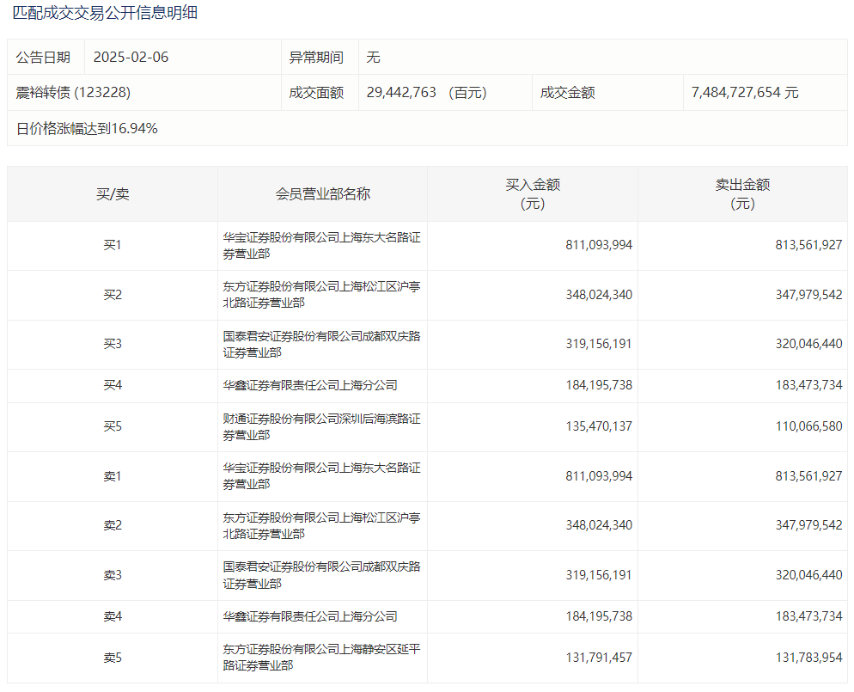Click the 异常期间 field label

click(316, 58)
